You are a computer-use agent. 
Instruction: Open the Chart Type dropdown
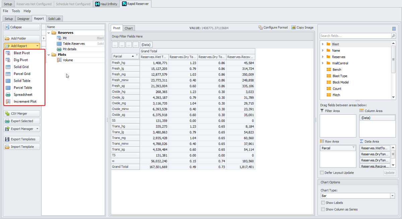pos(392,196)
